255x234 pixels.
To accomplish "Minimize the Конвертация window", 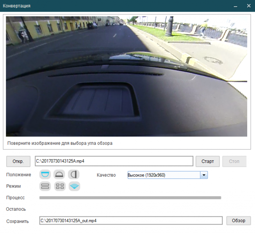I will coord(235,6).
